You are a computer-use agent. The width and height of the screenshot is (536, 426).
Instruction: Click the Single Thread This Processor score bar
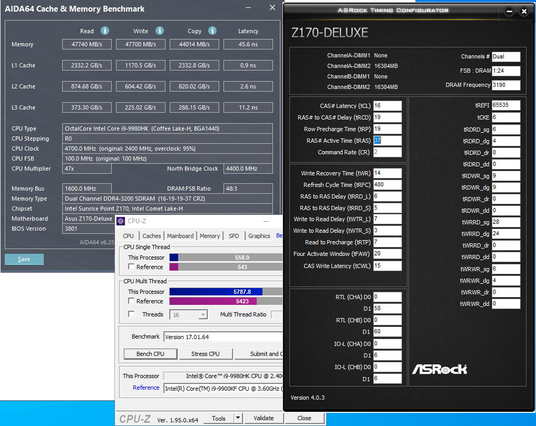[226, 257]
